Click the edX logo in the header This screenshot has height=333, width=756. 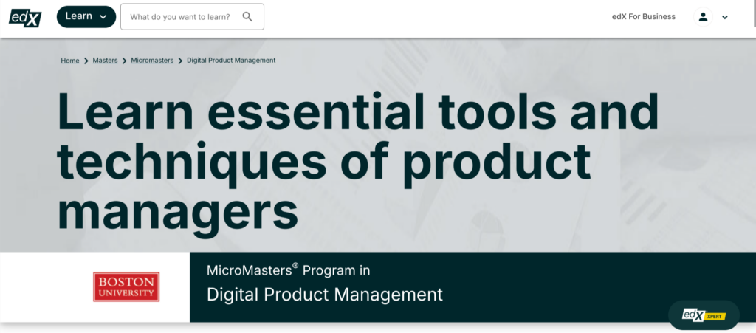point(24,16)
